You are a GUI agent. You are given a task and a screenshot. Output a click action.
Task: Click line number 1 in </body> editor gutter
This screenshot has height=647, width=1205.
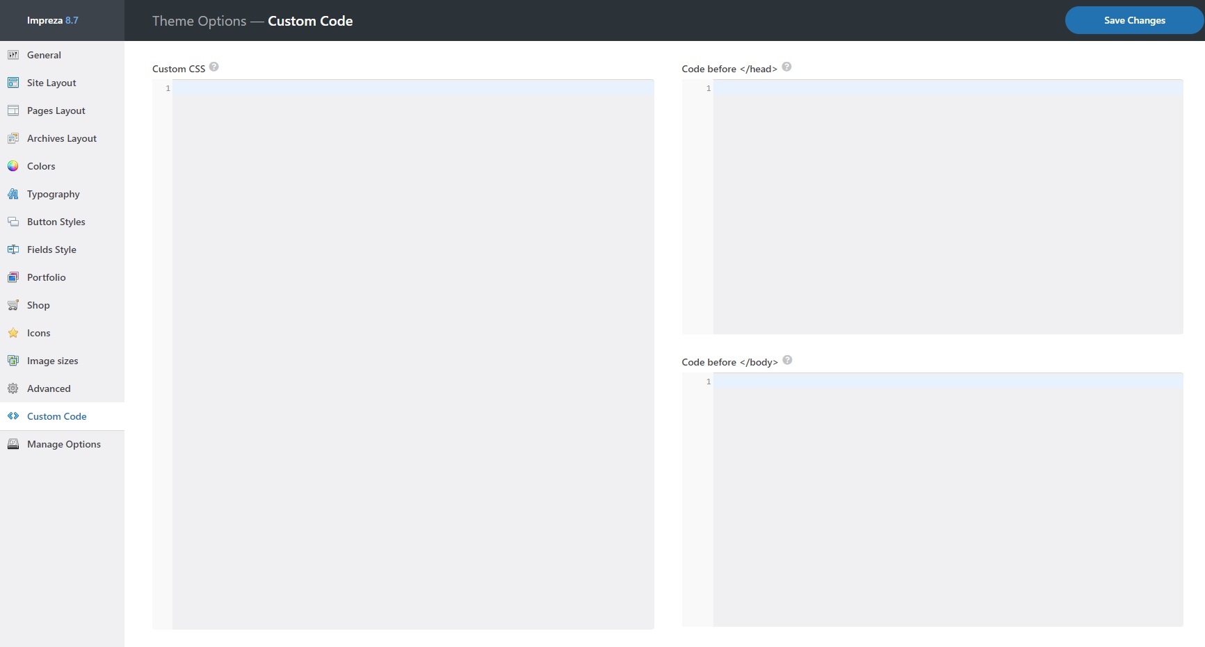(x=709, y=382)
